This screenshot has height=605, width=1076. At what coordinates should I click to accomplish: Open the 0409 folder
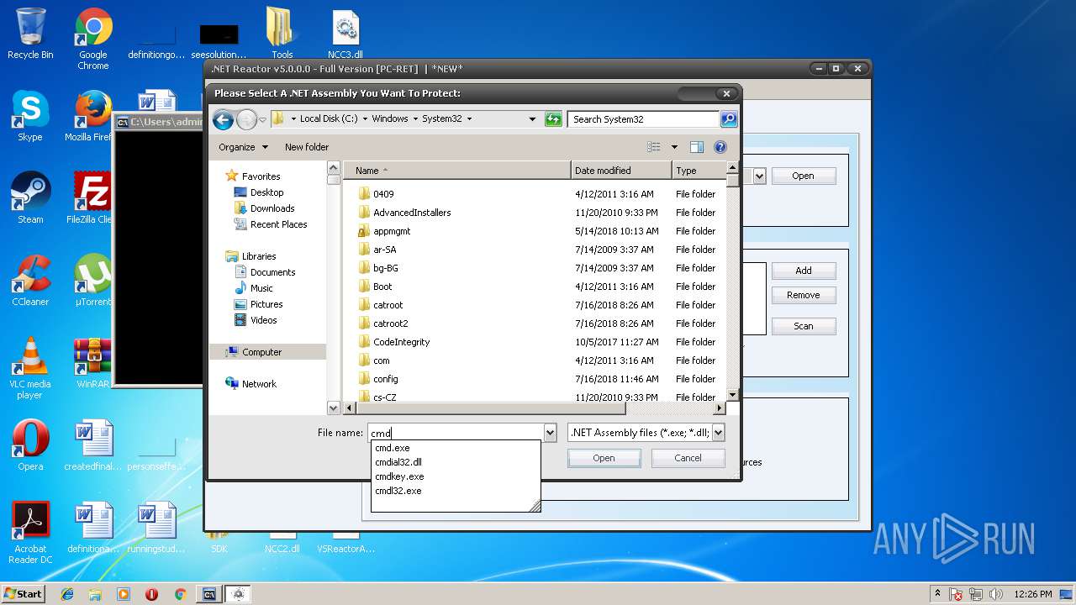tap(383, 194)
